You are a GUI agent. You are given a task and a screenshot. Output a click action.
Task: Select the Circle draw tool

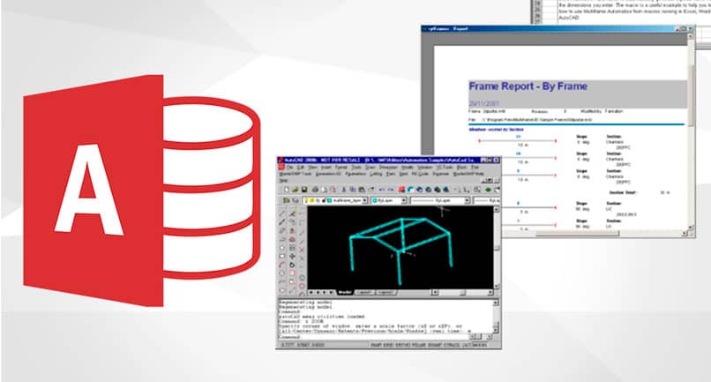[x=282, y=273]
